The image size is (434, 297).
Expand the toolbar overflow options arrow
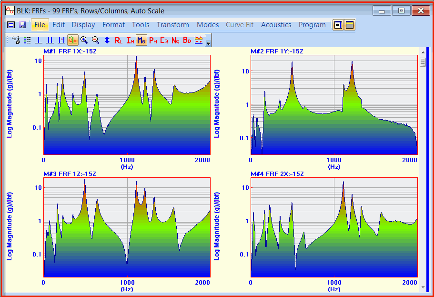(208, 42)
